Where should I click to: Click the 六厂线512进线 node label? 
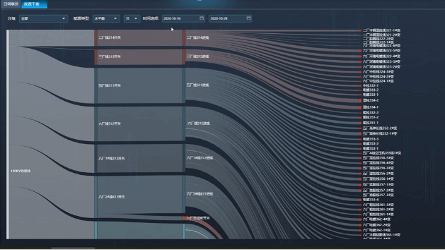[199, 123]
